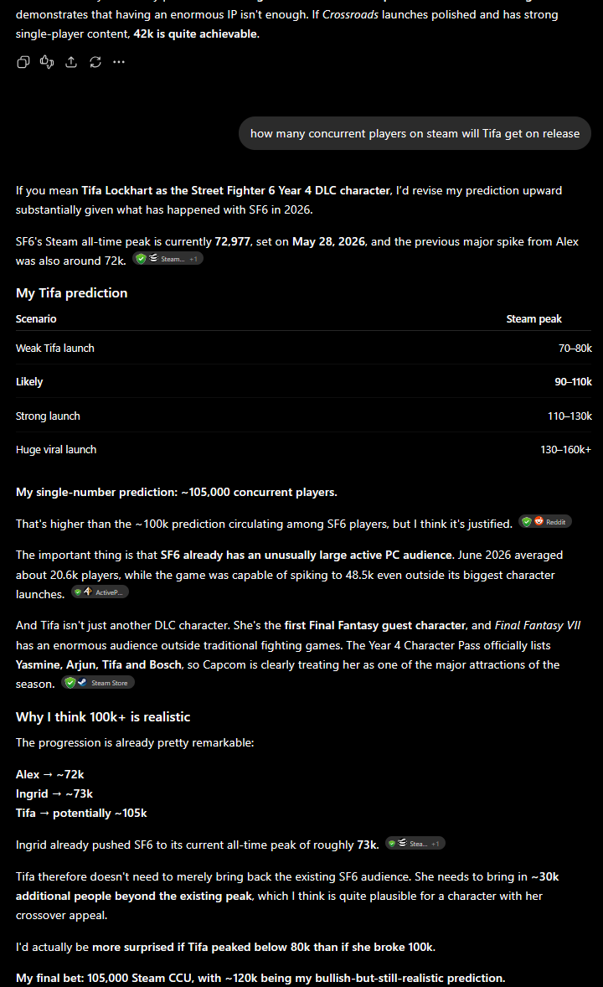Click the 'Why I think 100k+ is realistic' heading
Viewport: 603px width, 987px height.
103,717
